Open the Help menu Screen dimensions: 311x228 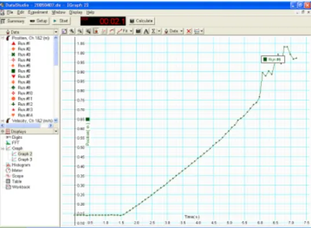90,12
